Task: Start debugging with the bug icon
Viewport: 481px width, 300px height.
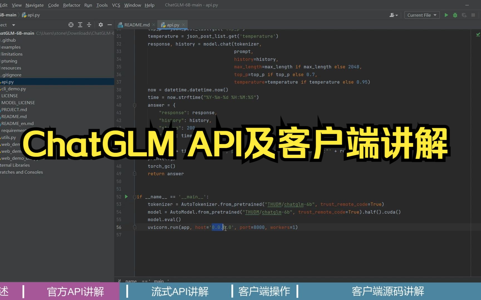Action: 455,15
